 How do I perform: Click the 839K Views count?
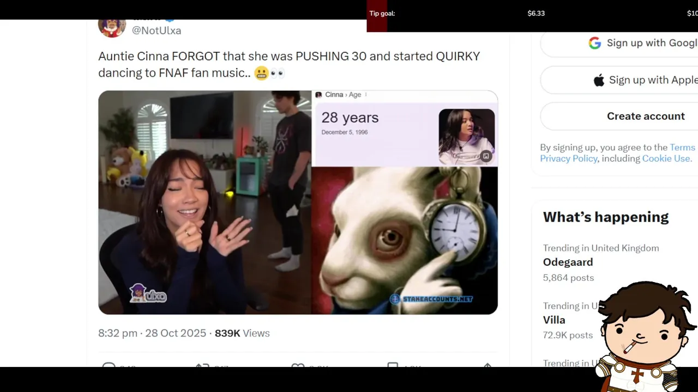pyautogui.click(x=242, y=333)
